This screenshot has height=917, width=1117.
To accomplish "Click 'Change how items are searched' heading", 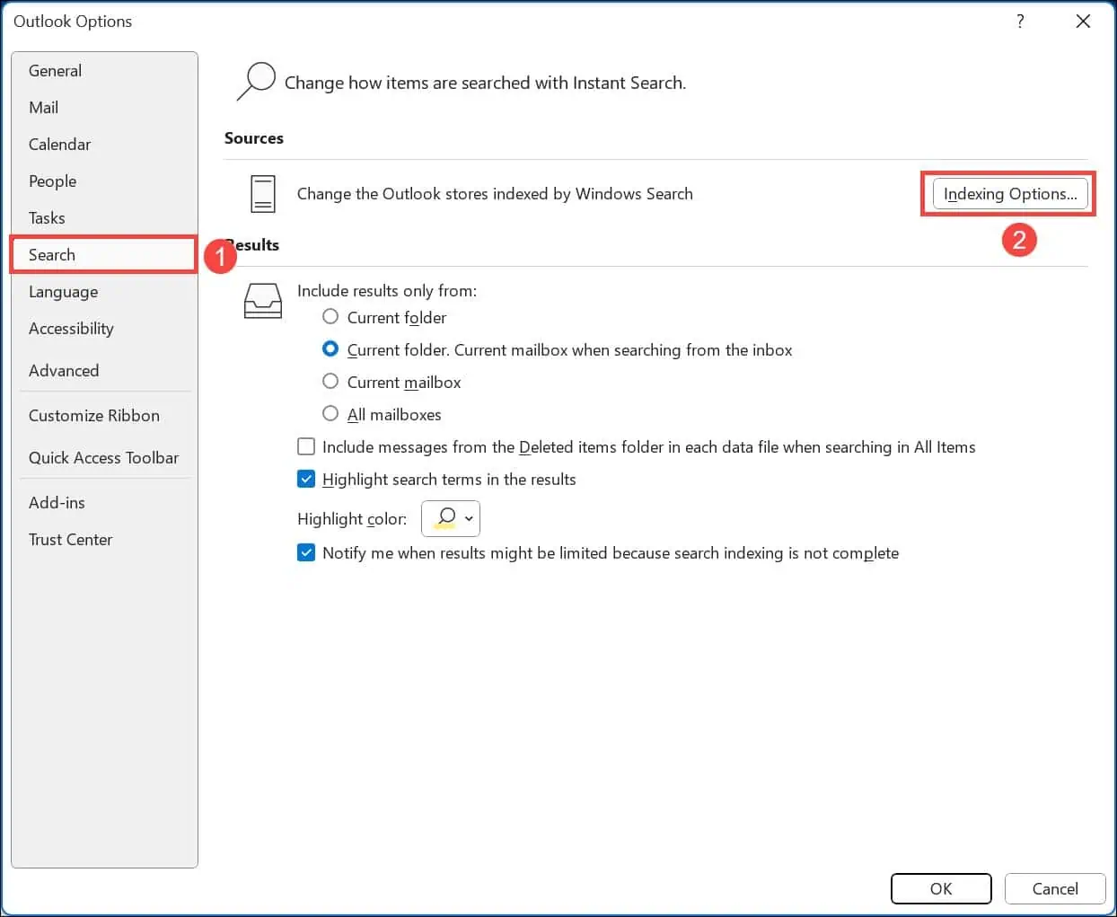I will (x=485, y=83).
